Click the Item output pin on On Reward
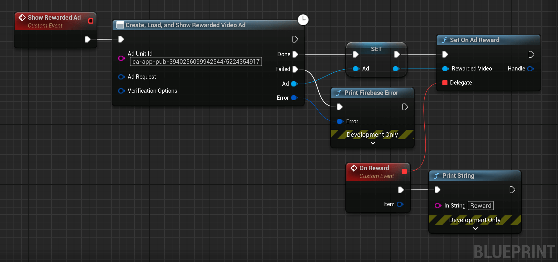Viewport: 558px width, 262px height. pyautogui.click(x=400, y=204)
